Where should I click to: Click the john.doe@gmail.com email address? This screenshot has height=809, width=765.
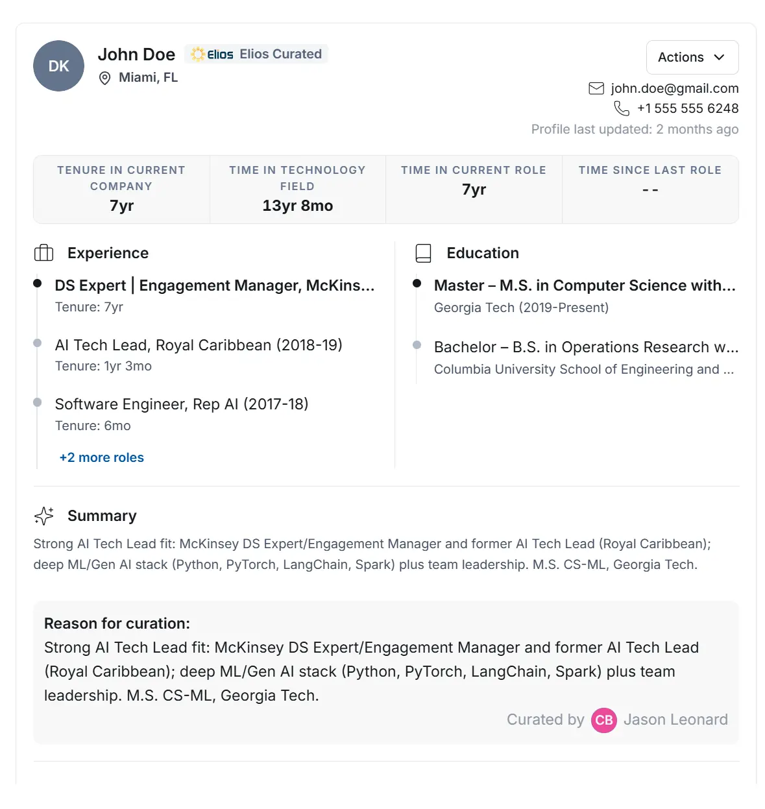pos(675,88)
